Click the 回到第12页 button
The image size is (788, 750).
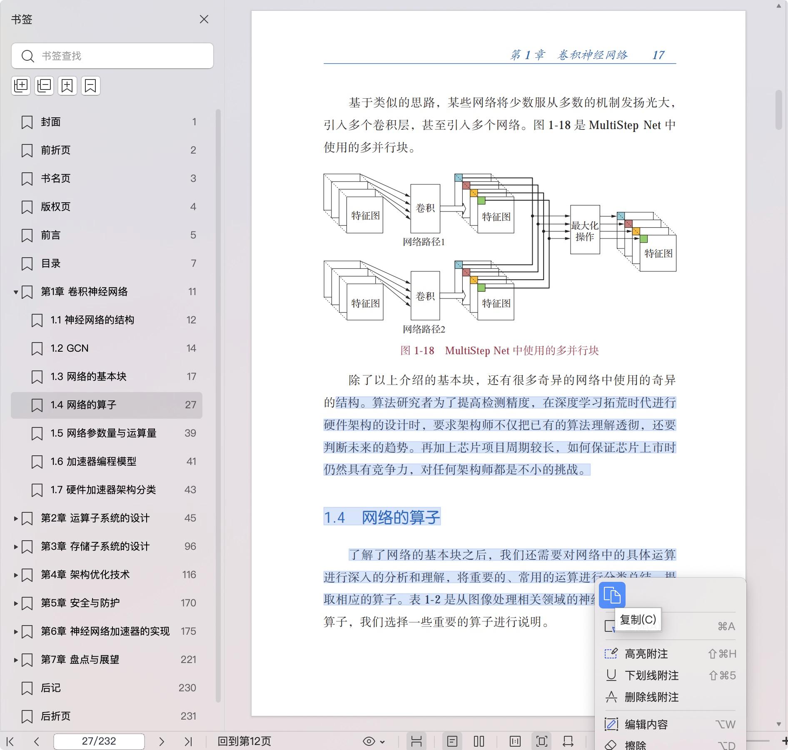point(244,741)
